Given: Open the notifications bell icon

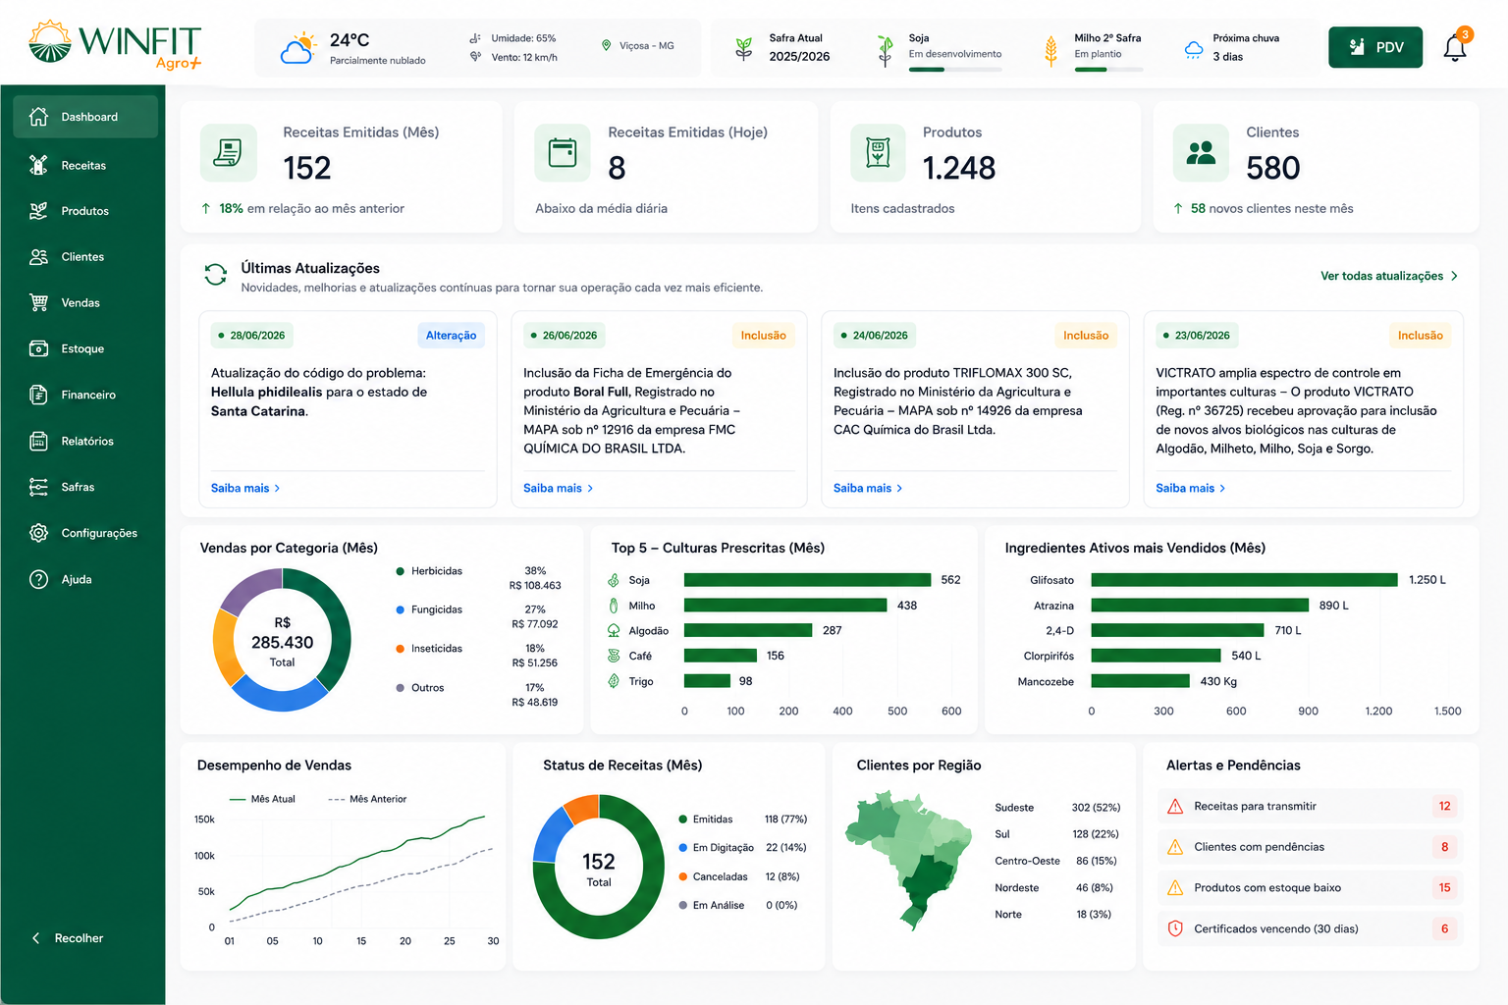Looking at the screenshot, I should tap(1455, 47).
